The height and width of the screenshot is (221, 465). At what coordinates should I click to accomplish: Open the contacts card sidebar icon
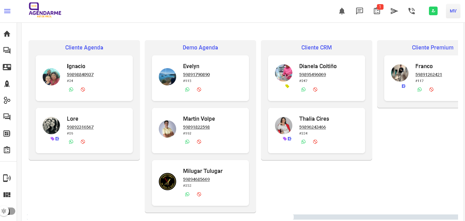7,67
